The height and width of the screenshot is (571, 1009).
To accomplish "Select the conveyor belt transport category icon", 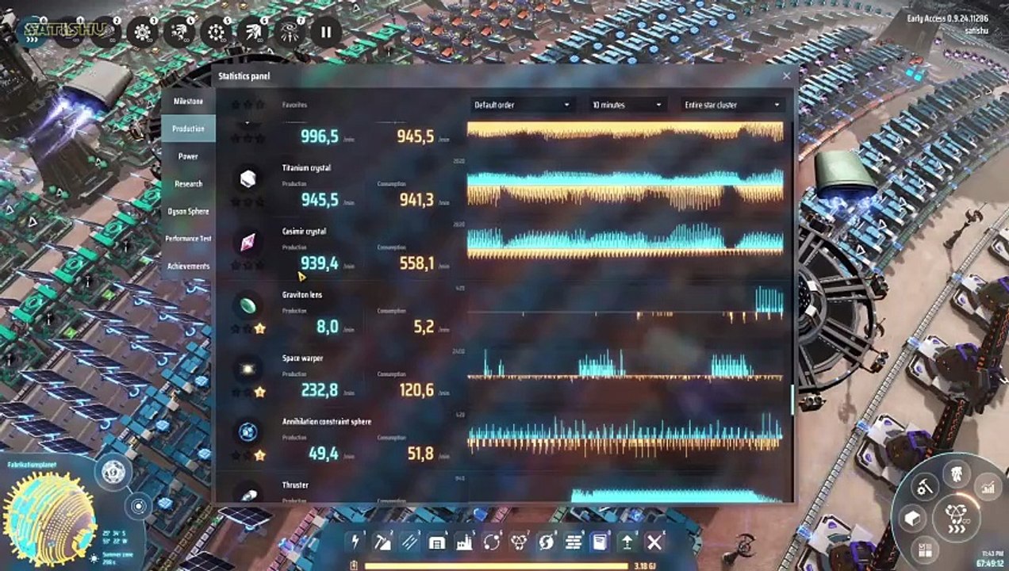I will (409, 542).
